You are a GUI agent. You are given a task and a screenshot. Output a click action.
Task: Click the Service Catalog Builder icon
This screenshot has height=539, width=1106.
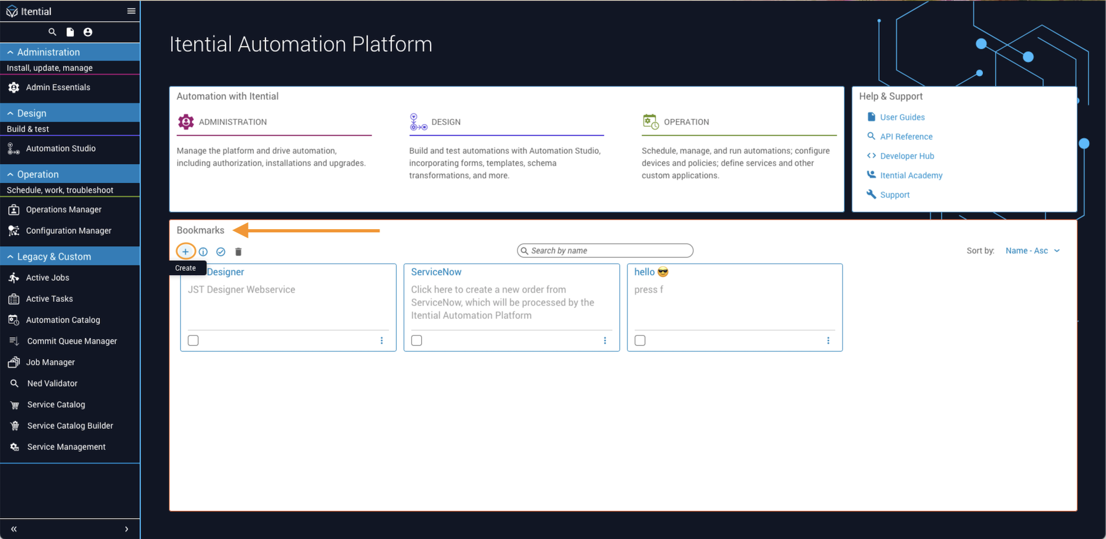14,426
